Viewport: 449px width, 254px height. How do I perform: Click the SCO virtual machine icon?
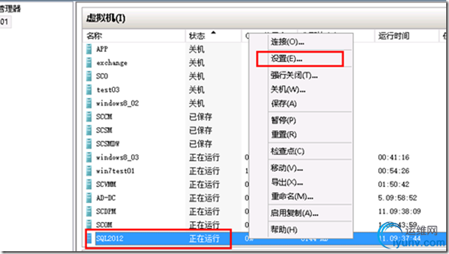click(x=89, y=76)
